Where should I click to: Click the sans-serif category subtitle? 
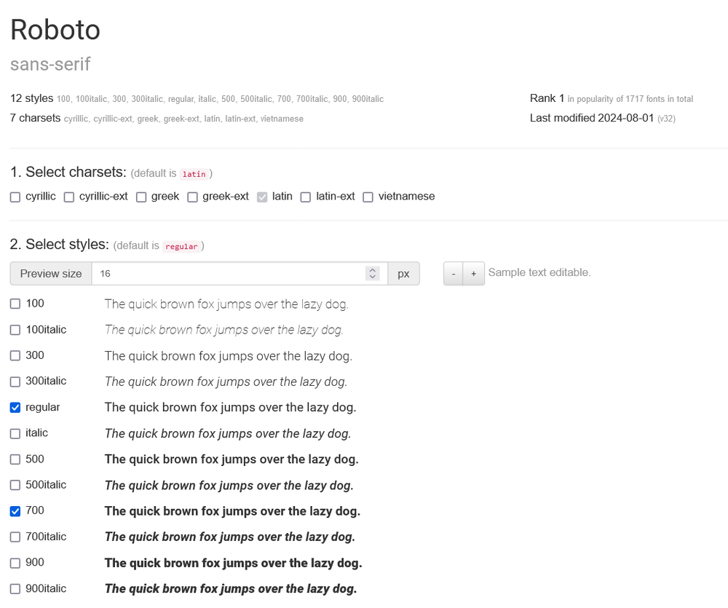point(50,64)
